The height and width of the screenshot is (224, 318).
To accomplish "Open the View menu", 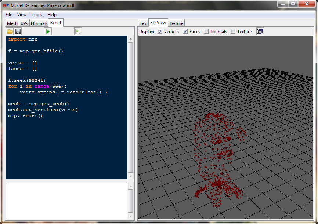I will coord(22,15).
